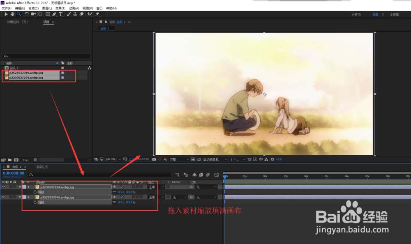
Task: Switch to the 渲染队列 tab
Action: point(42,167)
